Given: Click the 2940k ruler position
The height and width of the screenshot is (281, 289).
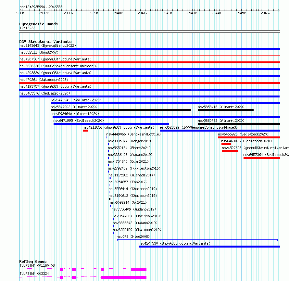Looking at the screenshot, I should [x=118, y=13].
